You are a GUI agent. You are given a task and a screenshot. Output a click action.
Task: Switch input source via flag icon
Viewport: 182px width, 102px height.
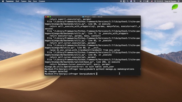152,1
